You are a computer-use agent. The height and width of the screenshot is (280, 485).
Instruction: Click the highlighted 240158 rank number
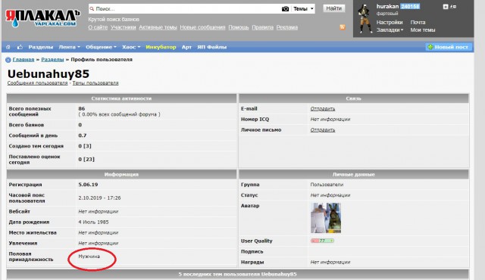click(410, 6)
